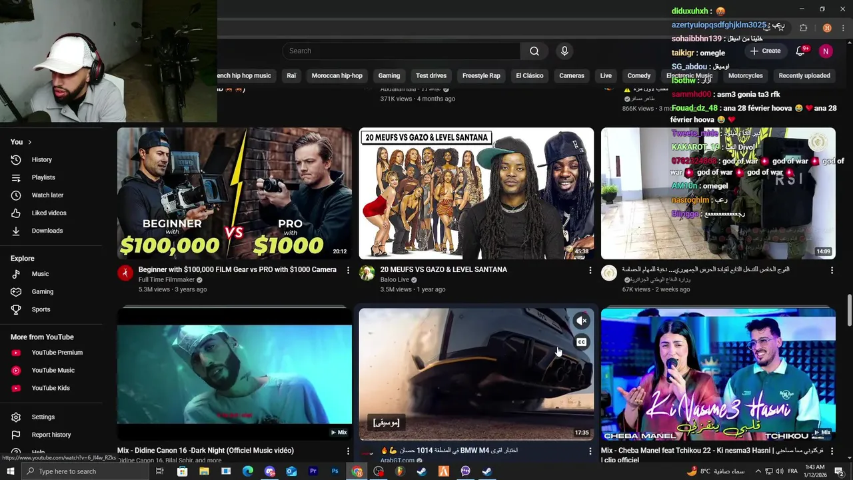Play Didine Canon 16 mix thumbnail
This screenshot has height=480, width=853.
tap(235, 374)
